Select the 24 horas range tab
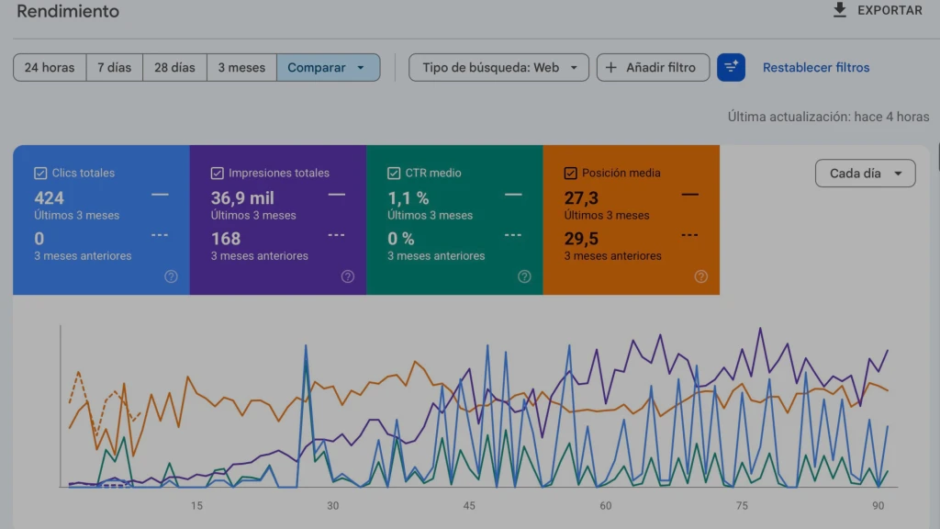 tap(50, 68)
